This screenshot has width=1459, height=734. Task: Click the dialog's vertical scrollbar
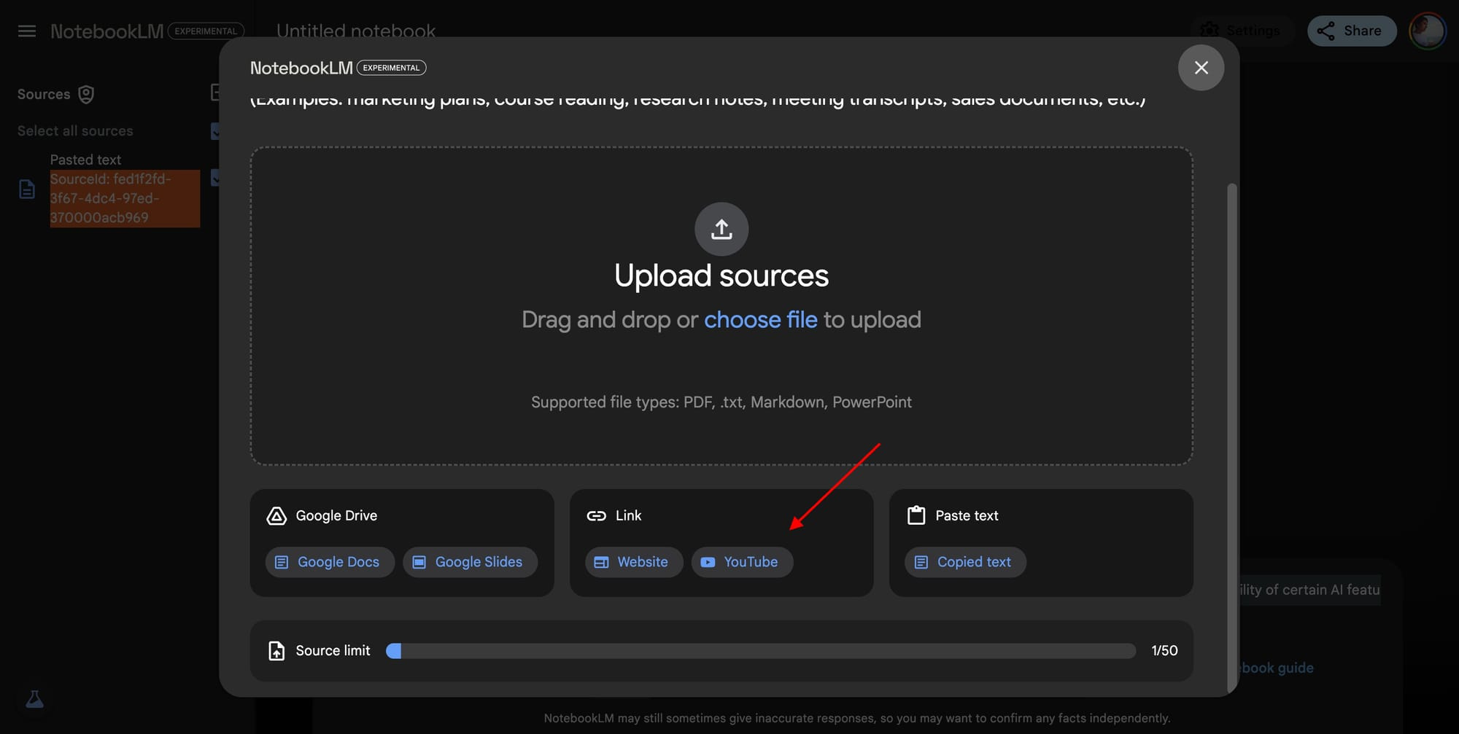click(1231, 437)
